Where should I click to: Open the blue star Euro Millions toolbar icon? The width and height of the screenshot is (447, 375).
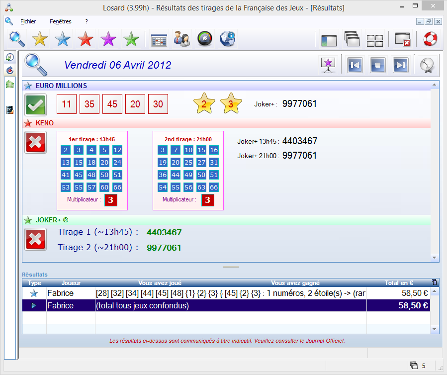pyautogui.click(x=63, y=38)
